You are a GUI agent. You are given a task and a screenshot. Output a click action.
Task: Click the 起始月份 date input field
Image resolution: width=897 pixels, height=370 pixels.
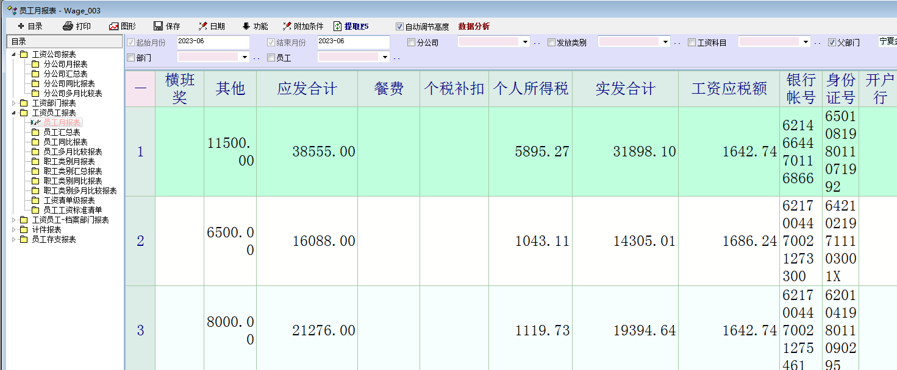[x=213, y=42]
